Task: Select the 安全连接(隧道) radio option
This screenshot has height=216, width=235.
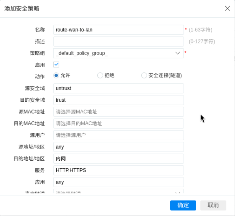Action: (x=144, y=75)
